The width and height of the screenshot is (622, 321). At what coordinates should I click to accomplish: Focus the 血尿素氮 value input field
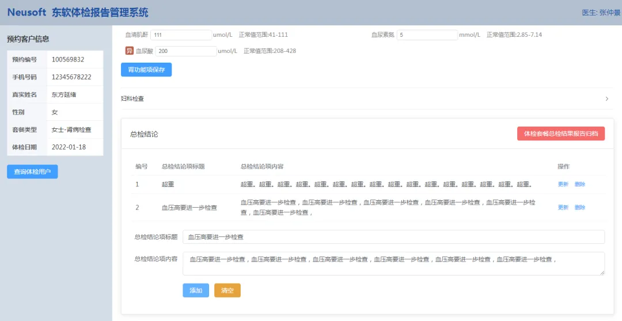pyautogui.click(x=427, y=35)
